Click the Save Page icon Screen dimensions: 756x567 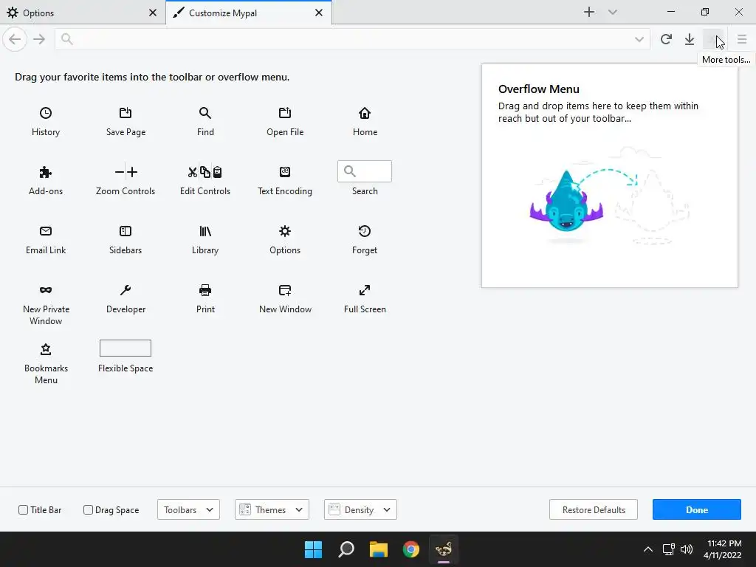[x=126, y=113]
